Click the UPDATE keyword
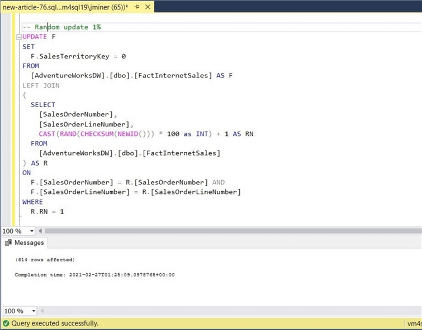Image resolution: width=422 pixels, height=330 pixels. pos(35,37)
